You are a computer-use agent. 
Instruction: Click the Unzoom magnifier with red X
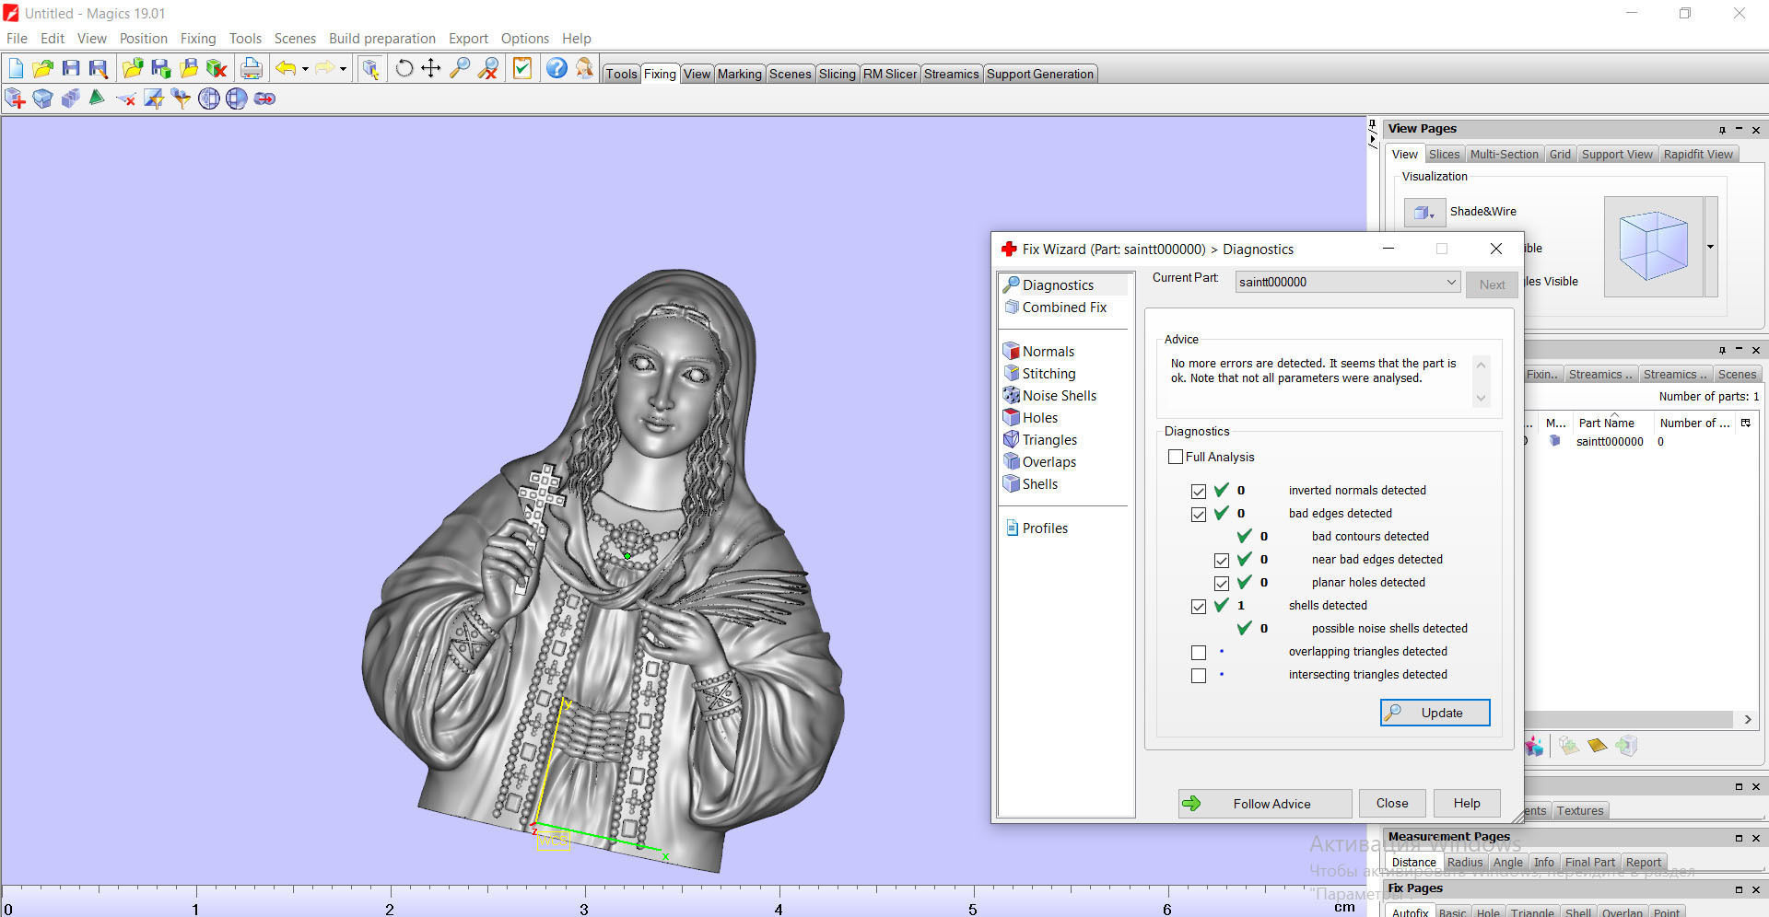tap(488, 68)
